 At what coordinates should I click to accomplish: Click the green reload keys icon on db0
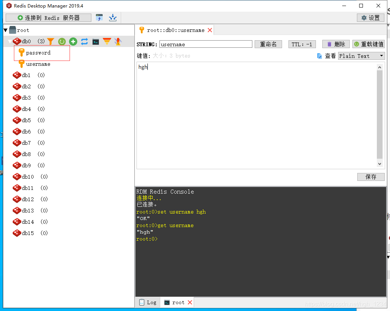coord(62,41)
